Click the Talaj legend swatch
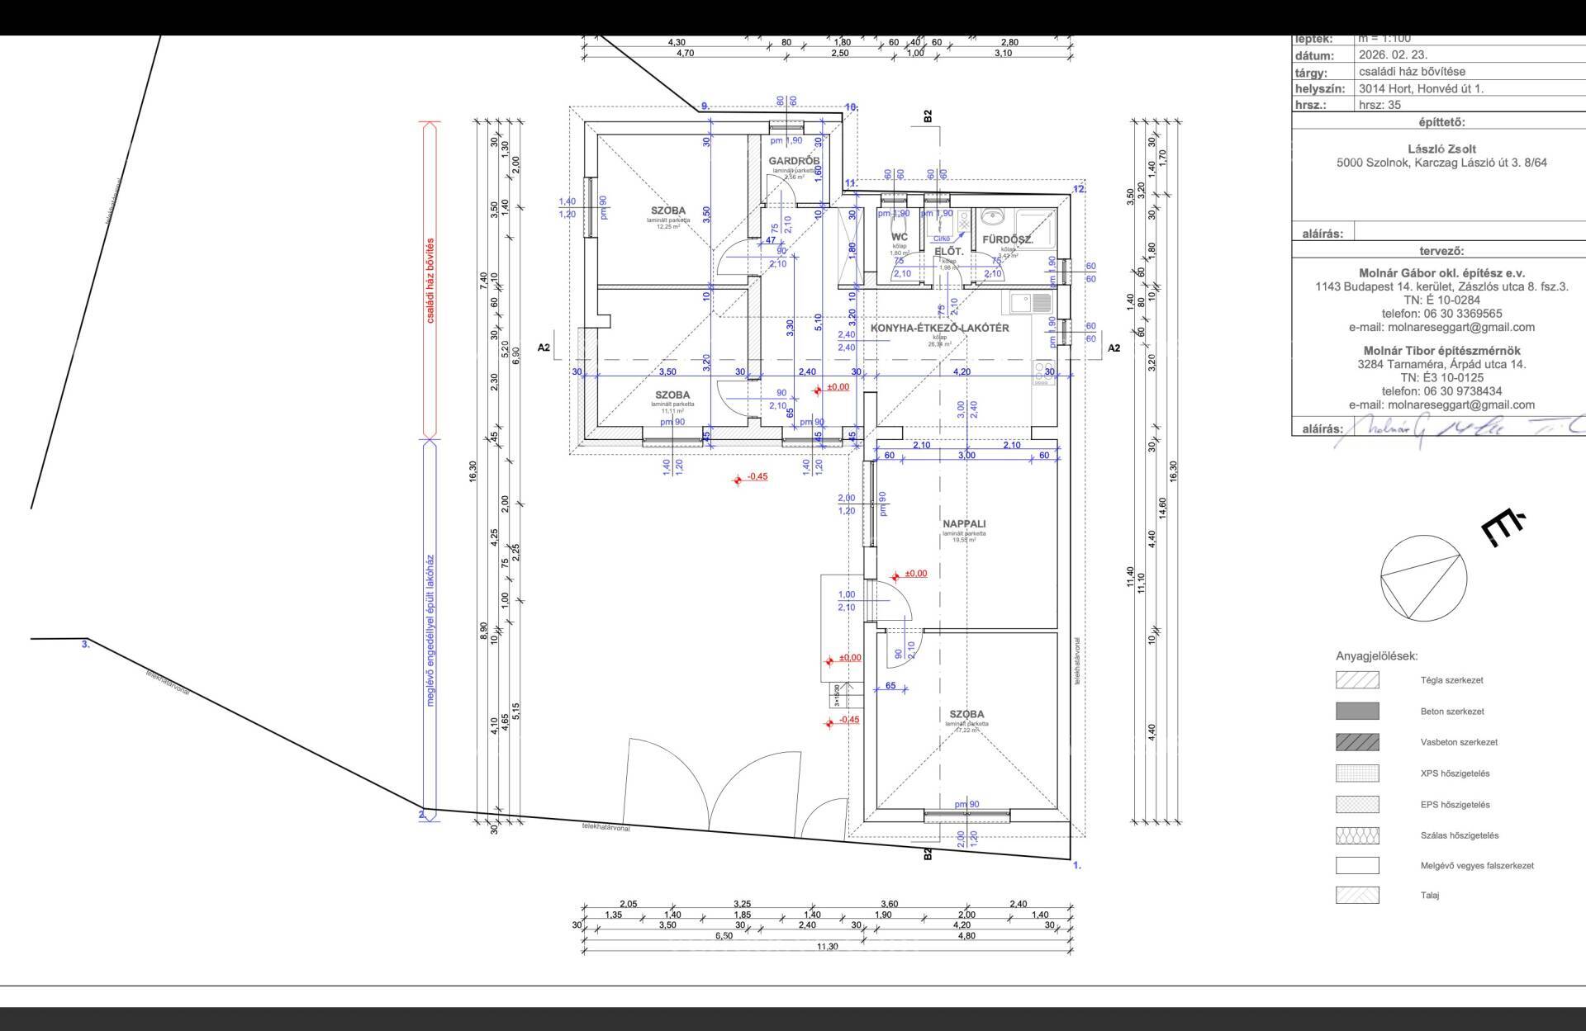Screen dimensions: 1586x1031 tap(1357, 895)
